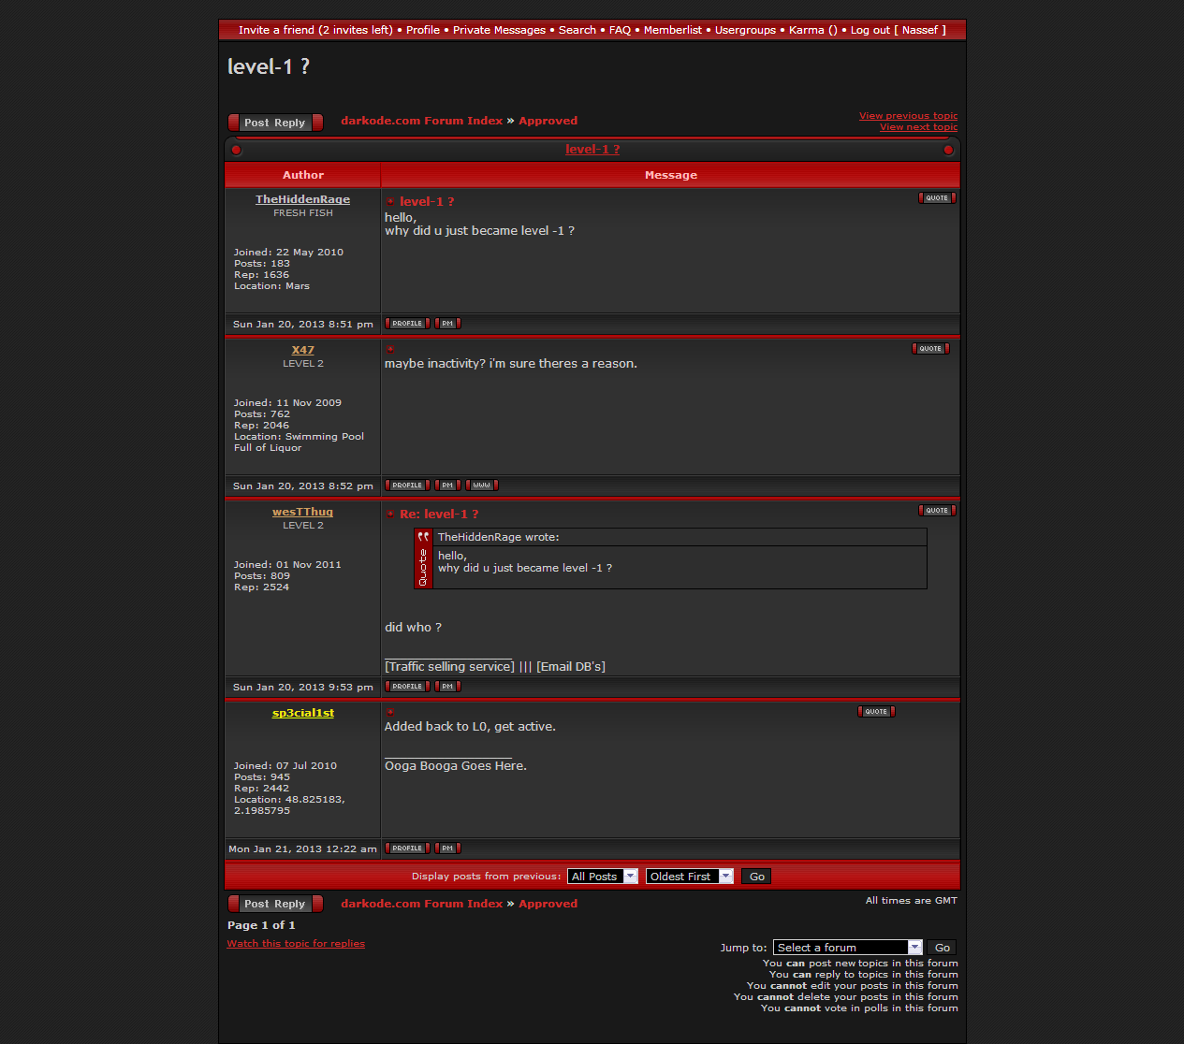Open Private Messages in top menu
Viewport: 1184px width, 1044px height.
tap(499, 30)
